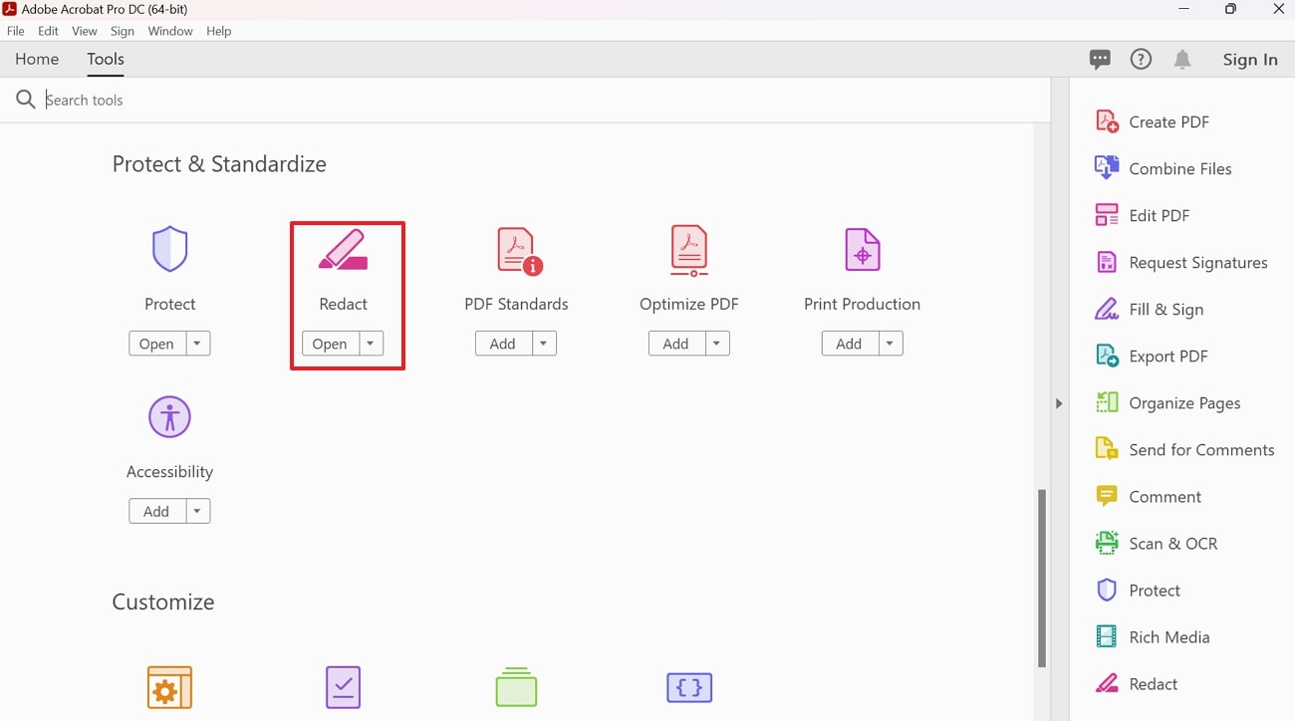This screenshot has width=1295, height=721.
Task: Click the Combine Files icon in right pane
Action: [x=1107, y=168]
